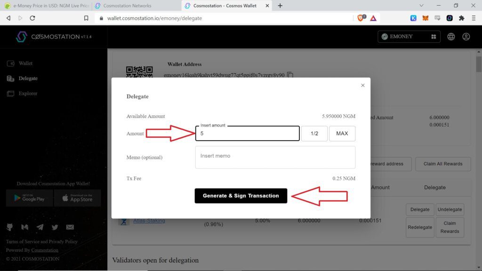This screenshot has height=271, width=482.
Task: Open the Telegram icon in sidebar footer
Action: 40,227
